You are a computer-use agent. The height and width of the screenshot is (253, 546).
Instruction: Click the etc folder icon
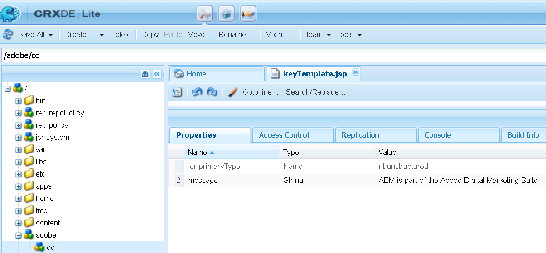click(29, 174)
